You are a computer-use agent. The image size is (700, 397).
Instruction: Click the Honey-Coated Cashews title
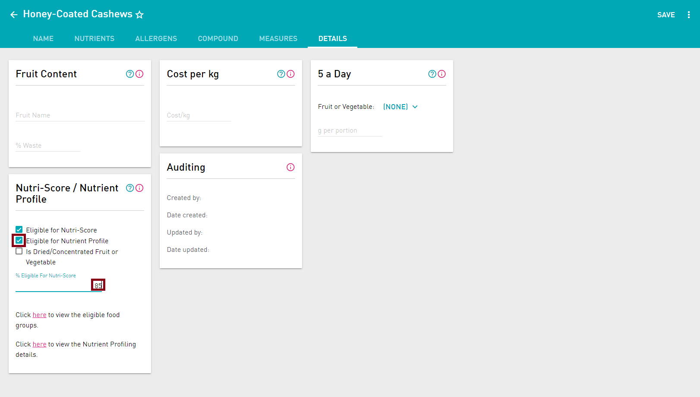[x=78, y=14]
